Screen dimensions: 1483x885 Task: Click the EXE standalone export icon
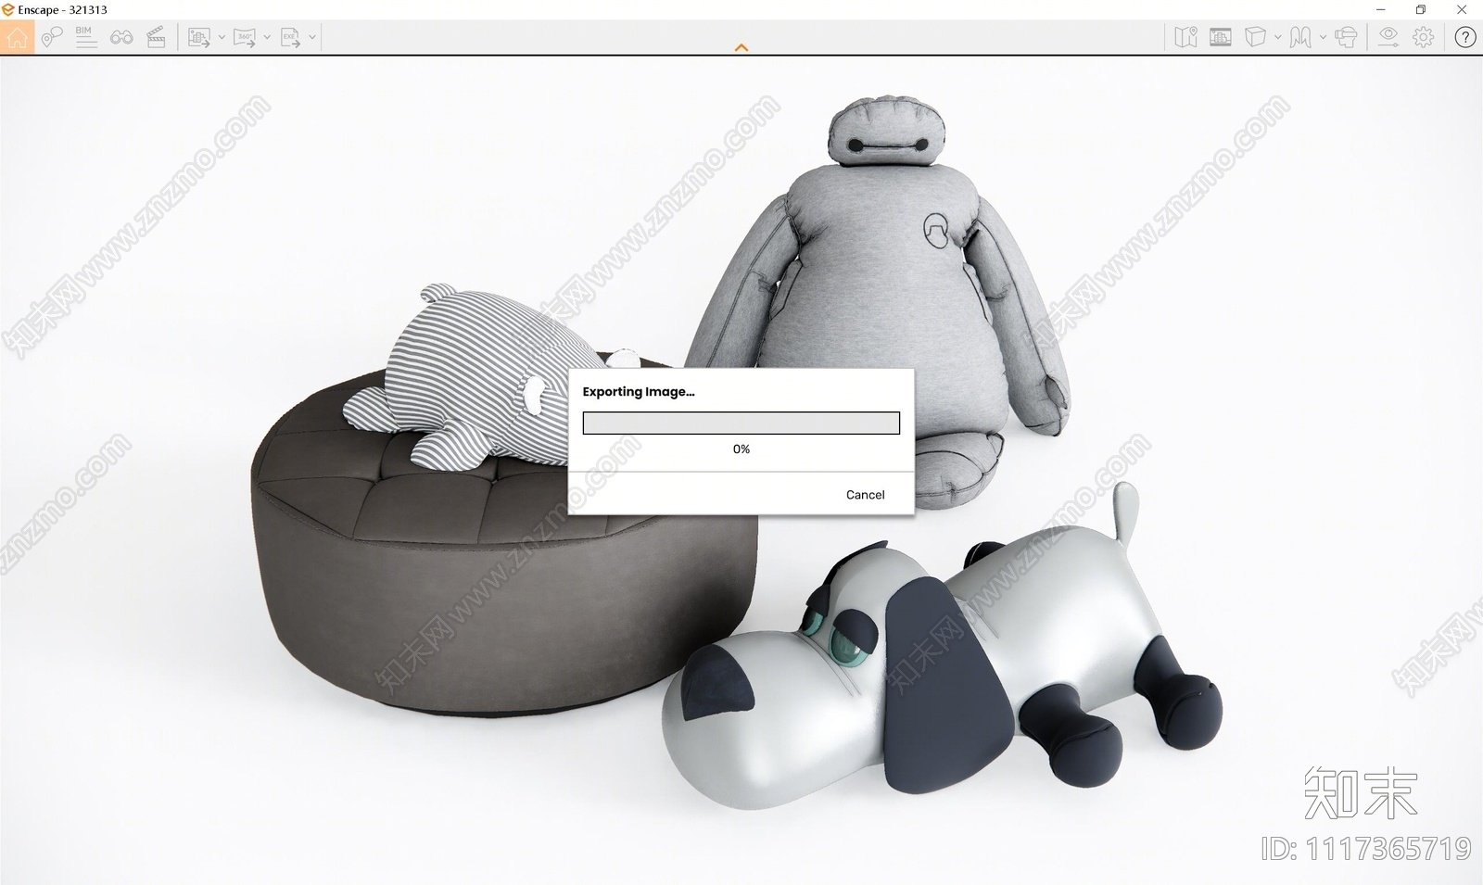[x=290, y=37]
